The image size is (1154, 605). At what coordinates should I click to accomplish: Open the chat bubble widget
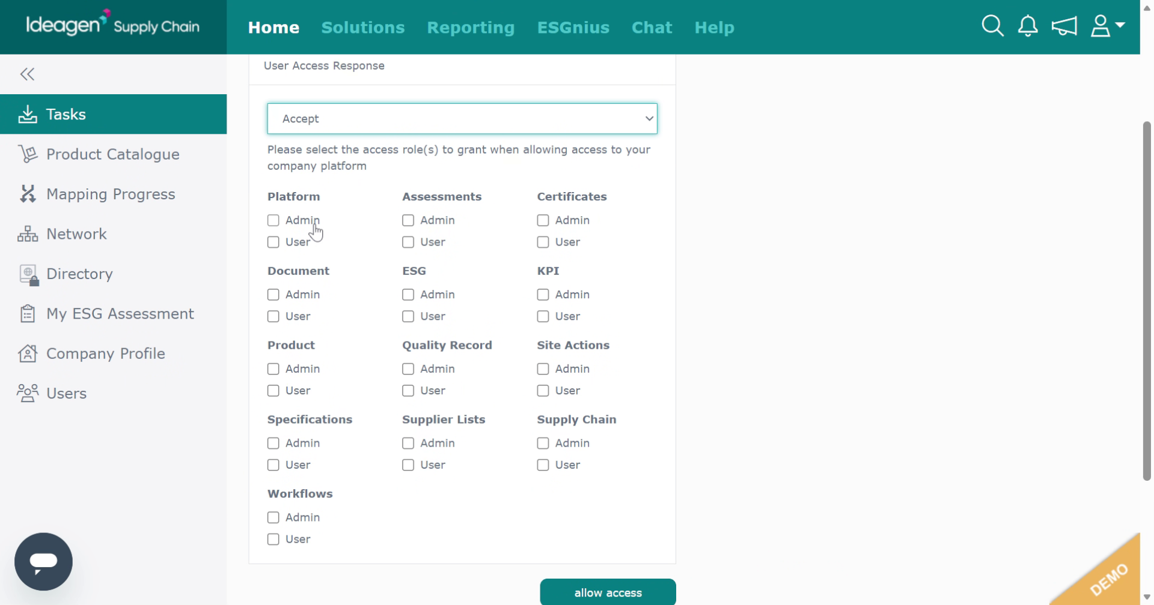coord(43,562)
